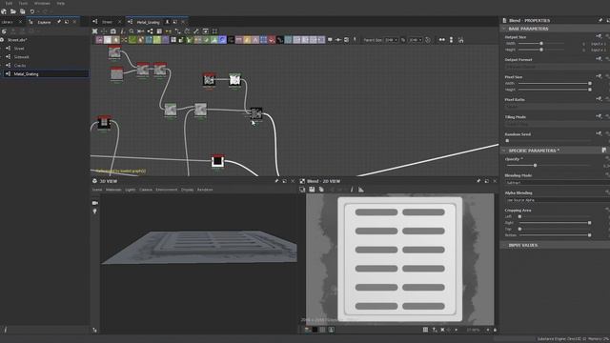
Task: Open the Renderer menu in 3D View
Action: click(x=205, y=190)
